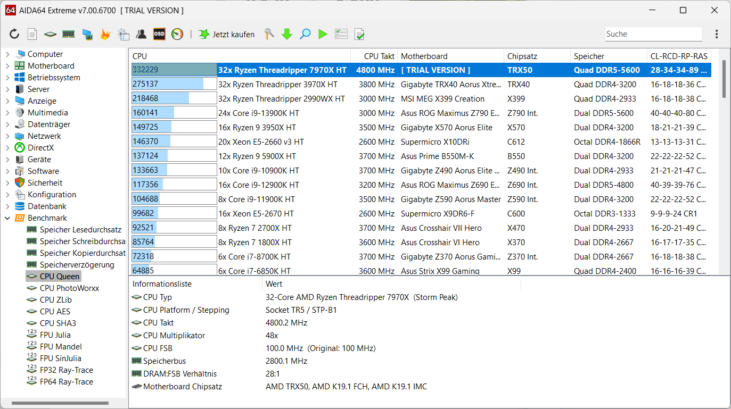This screenshot has height=409, width=731.
Task: Open FP32 Ray-Trace benchmark
Action: pyautogui.click(x=66, y=370)
